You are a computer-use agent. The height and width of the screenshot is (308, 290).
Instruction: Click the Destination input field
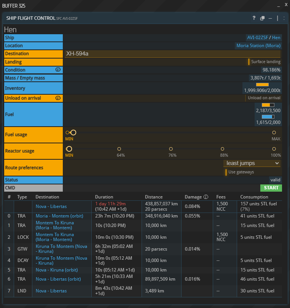172,54
